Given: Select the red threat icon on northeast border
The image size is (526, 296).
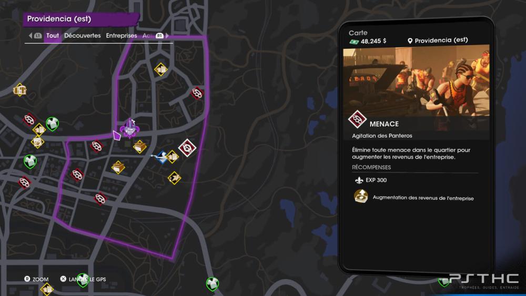Looking at the screenshot, I should click(x=197, y=93).
